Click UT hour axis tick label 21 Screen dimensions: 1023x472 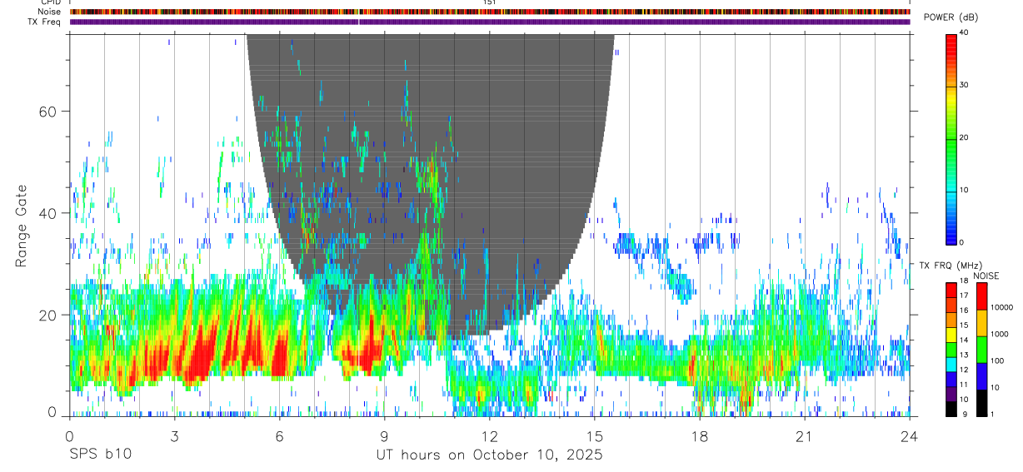click(x=805, y=435)
